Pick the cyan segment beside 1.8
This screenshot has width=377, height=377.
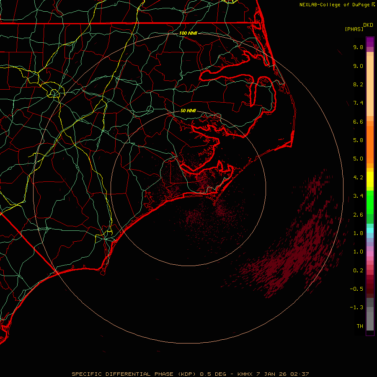click(370, 230)
